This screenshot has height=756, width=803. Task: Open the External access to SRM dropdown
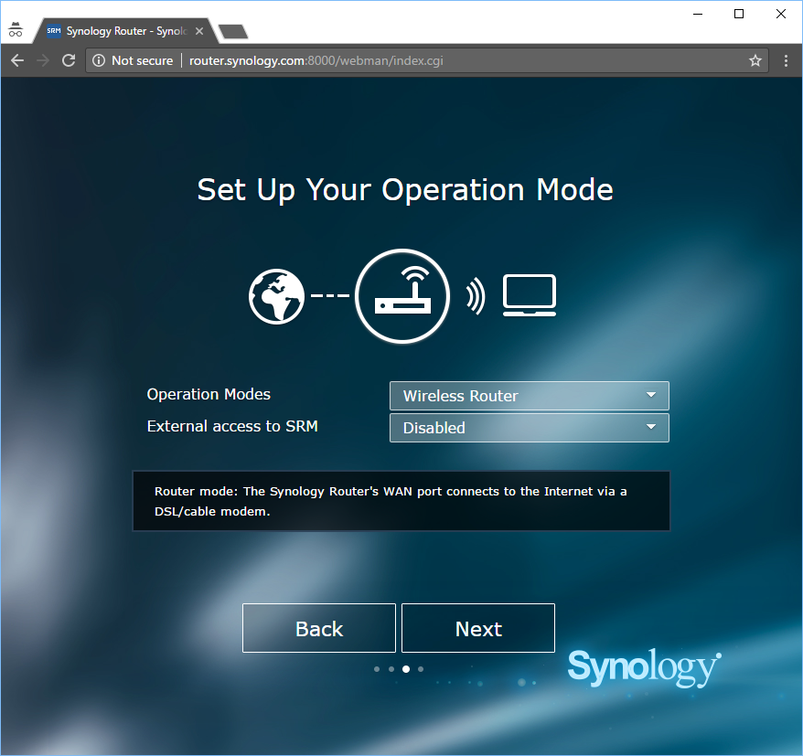529,428
